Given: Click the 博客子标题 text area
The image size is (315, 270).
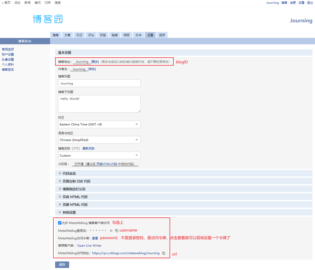Looking at the screenshot, I should point(99,104).
